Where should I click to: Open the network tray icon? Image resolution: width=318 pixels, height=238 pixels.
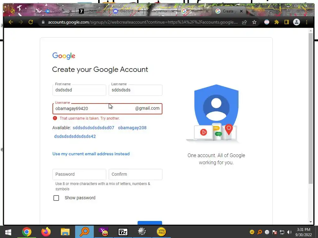click(x=282, y=232)
